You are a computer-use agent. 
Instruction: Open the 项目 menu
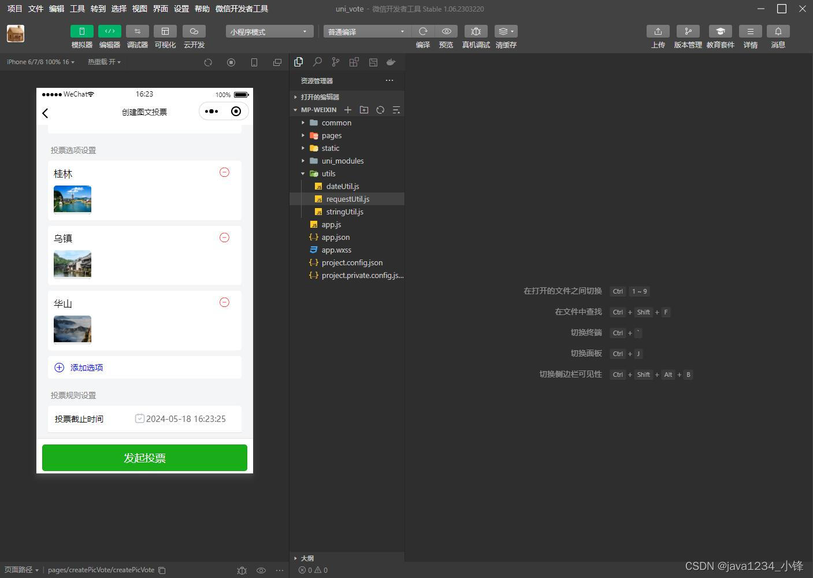[x=14, y=9]
